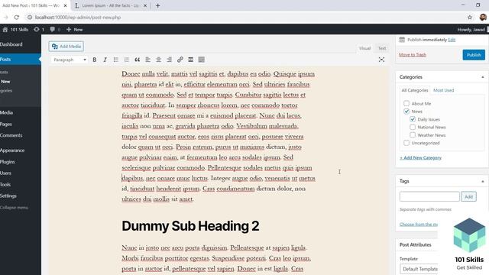The image size is (489, 275).
Task: Open the 101 Skills site home icon
Action: (x=5, y=29)
